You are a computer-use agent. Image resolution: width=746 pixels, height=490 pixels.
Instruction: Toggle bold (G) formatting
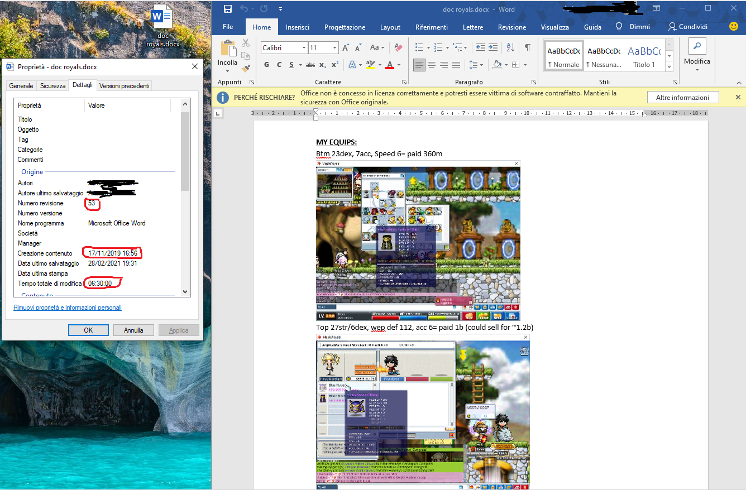point(266,65)
